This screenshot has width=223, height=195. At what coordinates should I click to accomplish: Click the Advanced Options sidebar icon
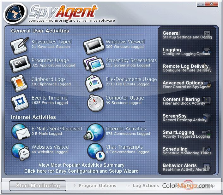207,84
